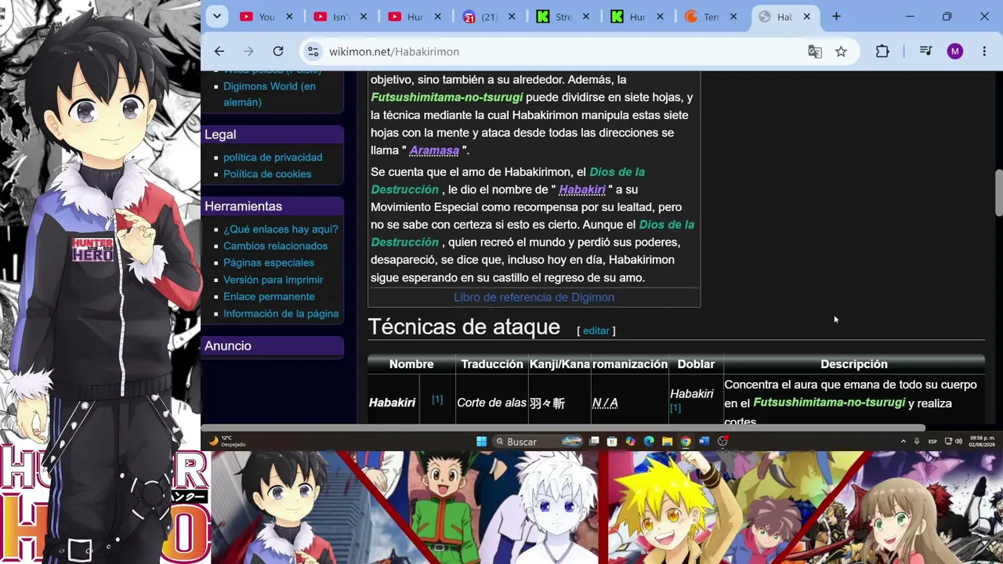Open 'Información de la página' link
1003x564 pixels.
coord(281,313)
